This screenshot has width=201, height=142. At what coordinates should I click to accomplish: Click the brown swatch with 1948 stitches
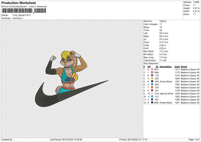click(152, 72)
